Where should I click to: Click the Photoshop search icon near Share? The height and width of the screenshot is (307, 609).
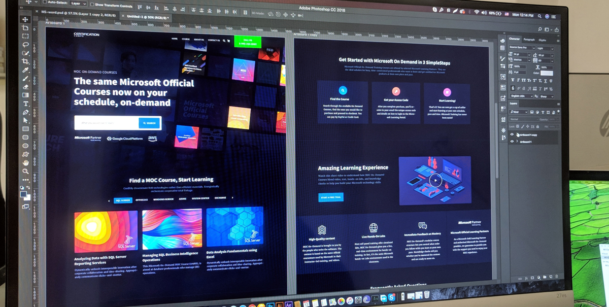click(540, 29)
